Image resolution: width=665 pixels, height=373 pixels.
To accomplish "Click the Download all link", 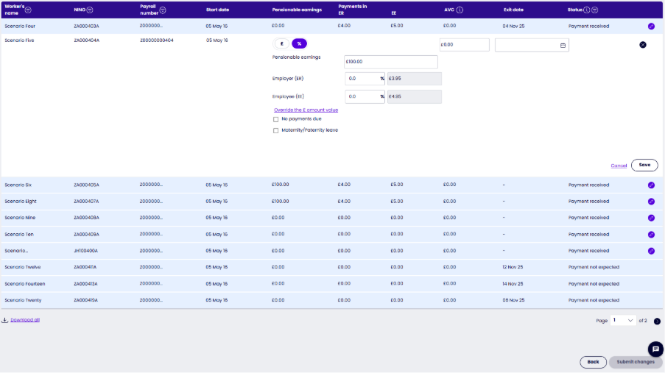I will tap(25, 320).
